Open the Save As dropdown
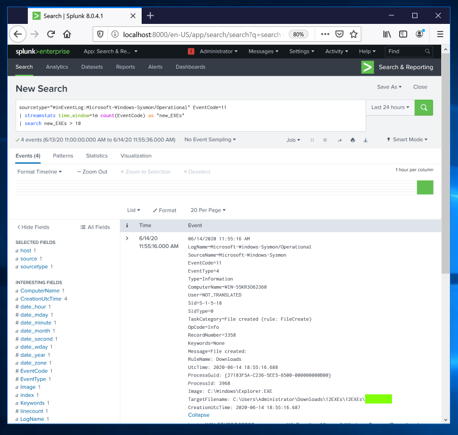This screenshot has width=458, height=435. point(389,87)
